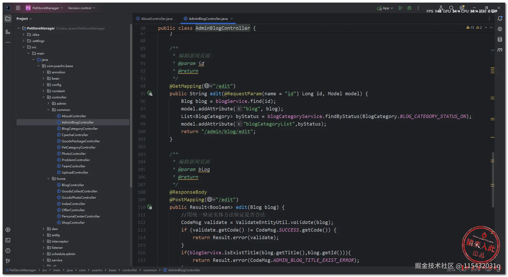Open the Database tool window
This screenshot has width=508, height=277.
click(x=500, y=39)
